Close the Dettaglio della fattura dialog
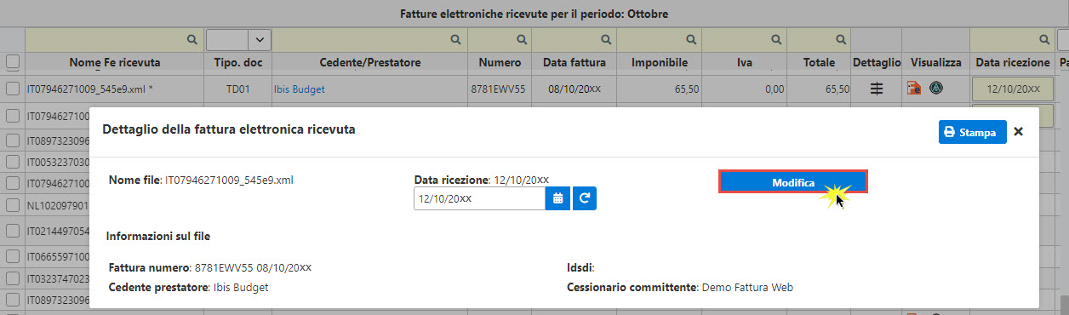1069x315 pixels. [1018, 132]
